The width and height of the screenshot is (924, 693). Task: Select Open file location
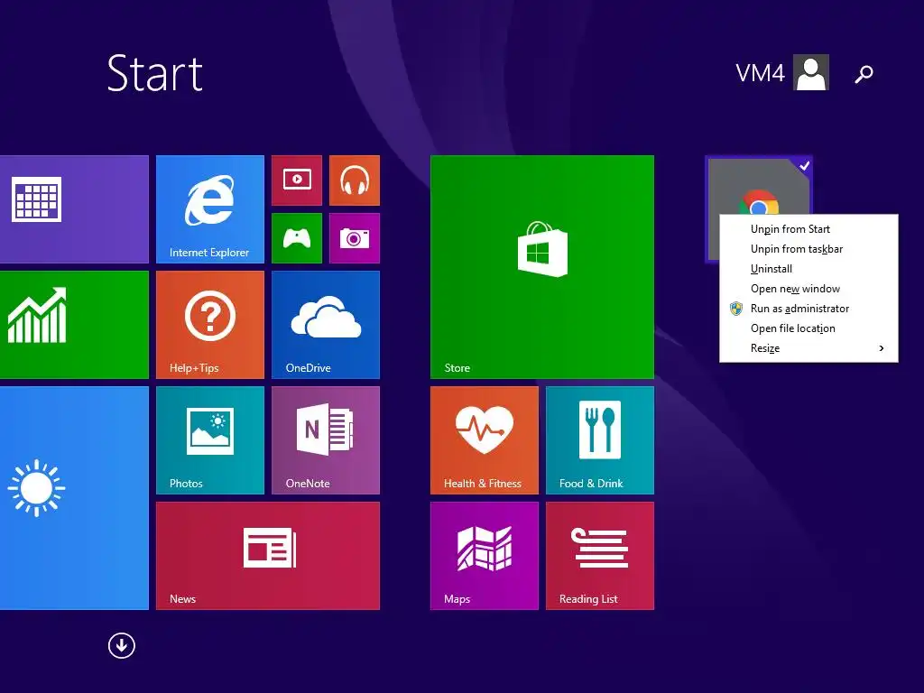[808, 328]
